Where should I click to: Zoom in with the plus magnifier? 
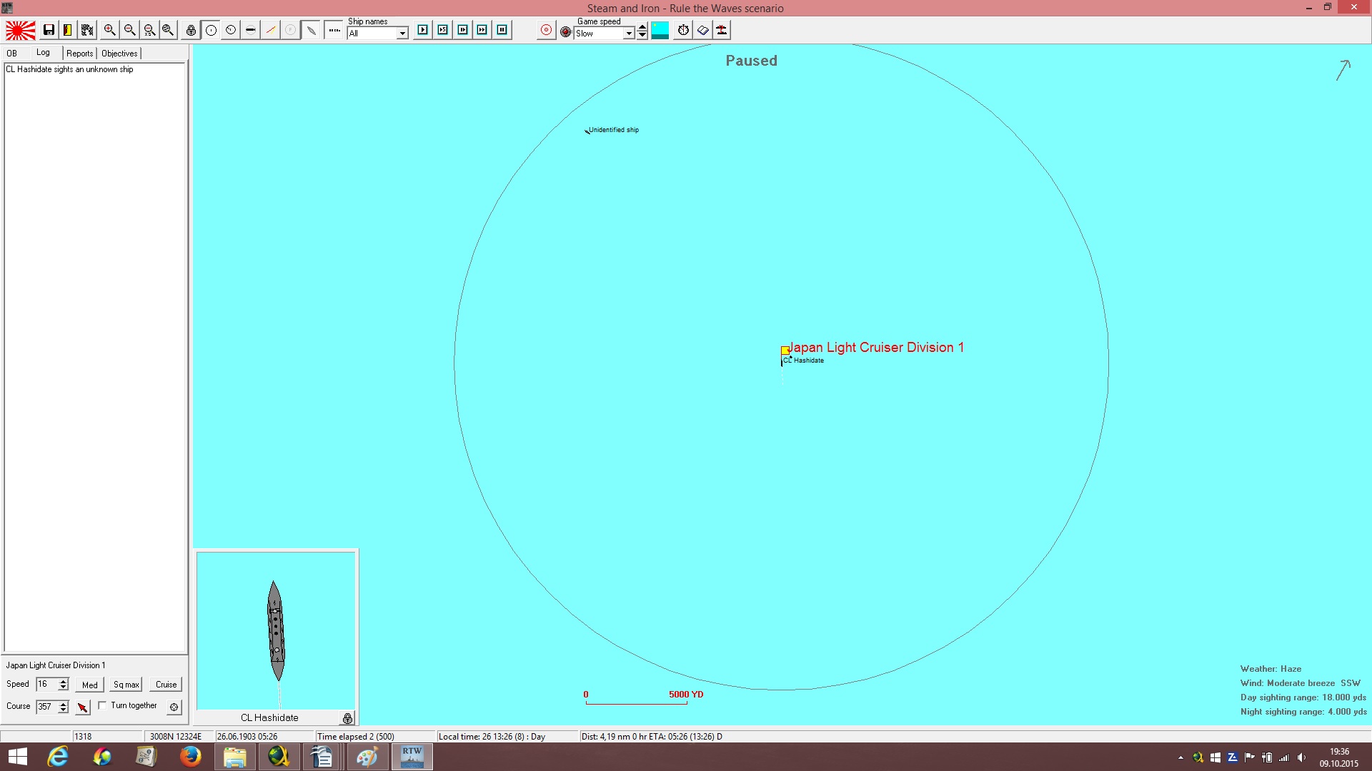point(109,30)
